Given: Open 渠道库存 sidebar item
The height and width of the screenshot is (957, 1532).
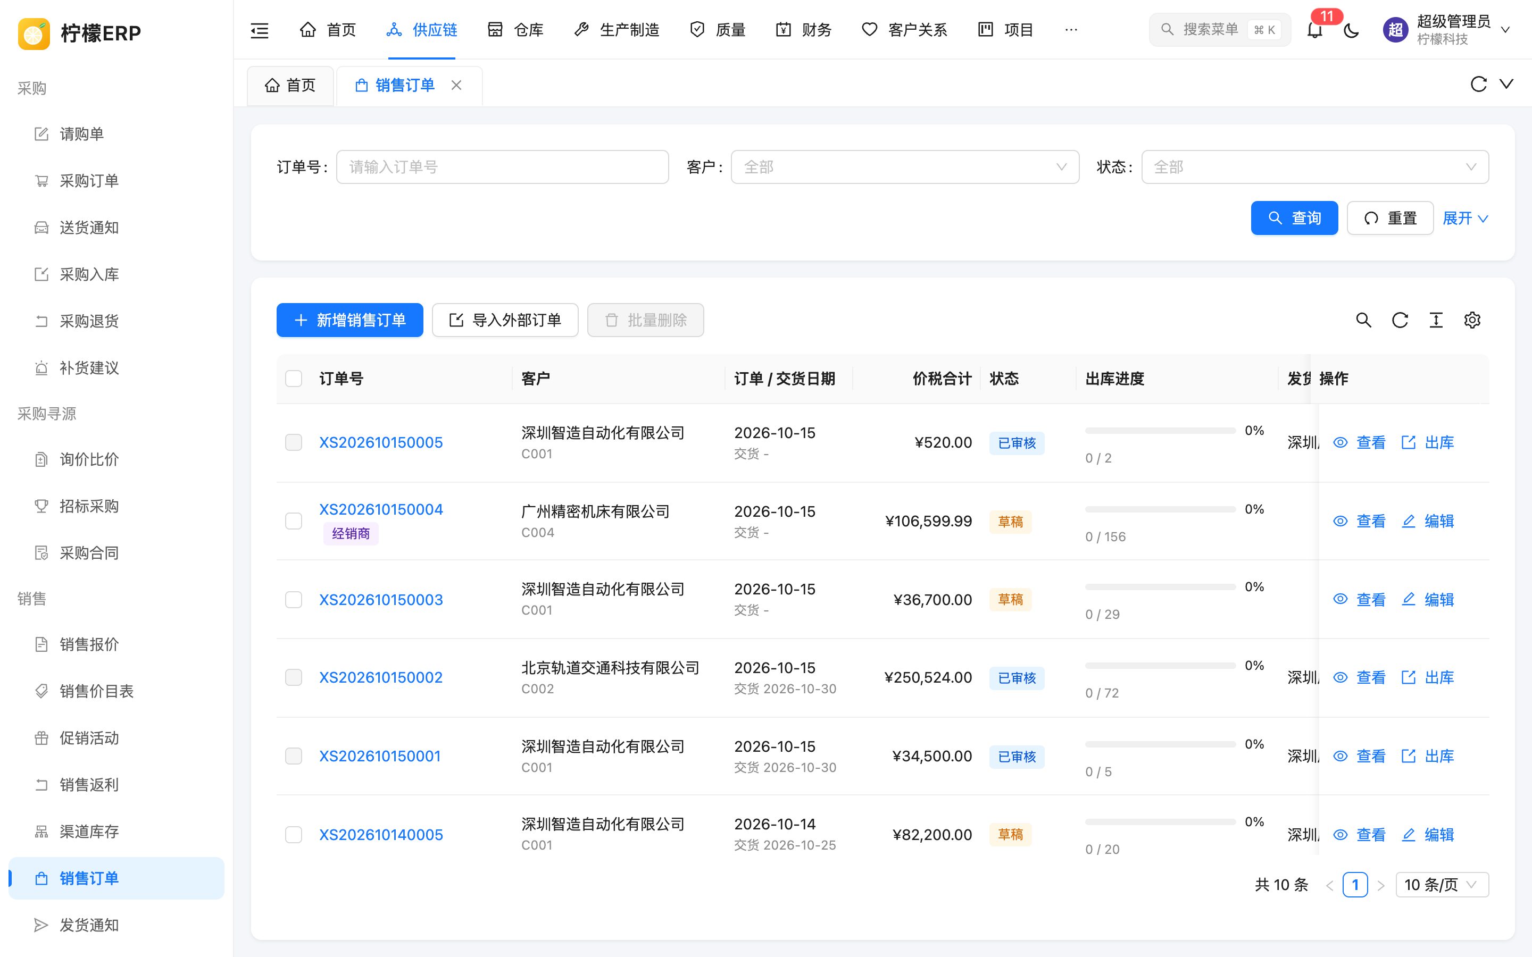Looking at the screenshot, I should coord(116,832).
